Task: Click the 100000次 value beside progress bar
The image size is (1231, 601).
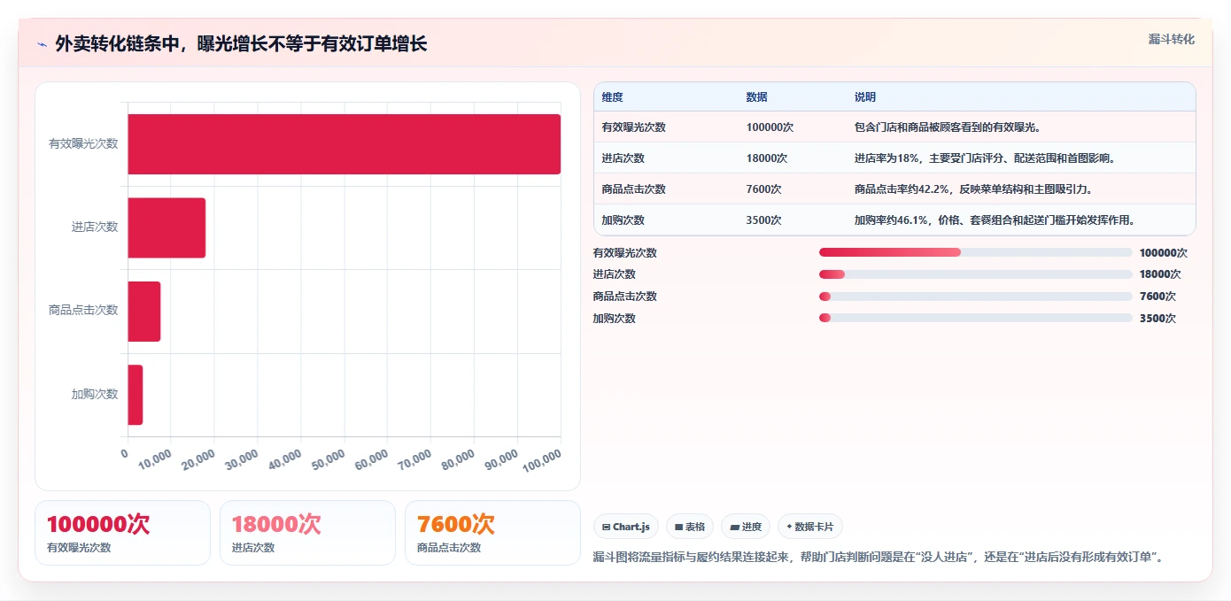Action: point(1163,253)
